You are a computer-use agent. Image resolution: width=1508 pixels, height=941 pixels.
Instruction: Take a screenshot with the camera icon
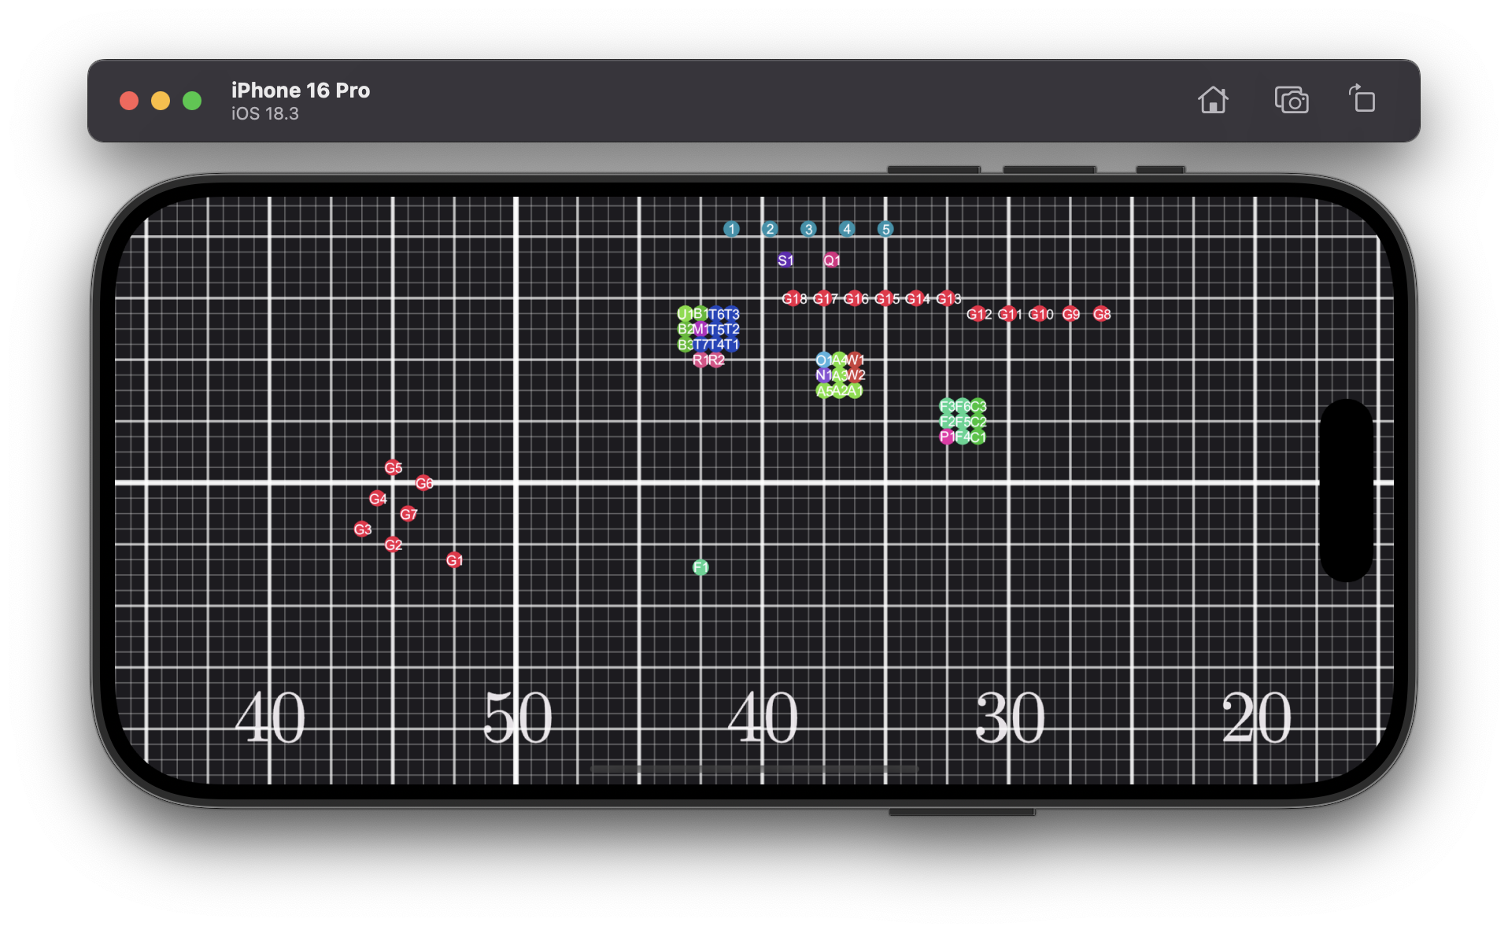tap(1291, 101)
